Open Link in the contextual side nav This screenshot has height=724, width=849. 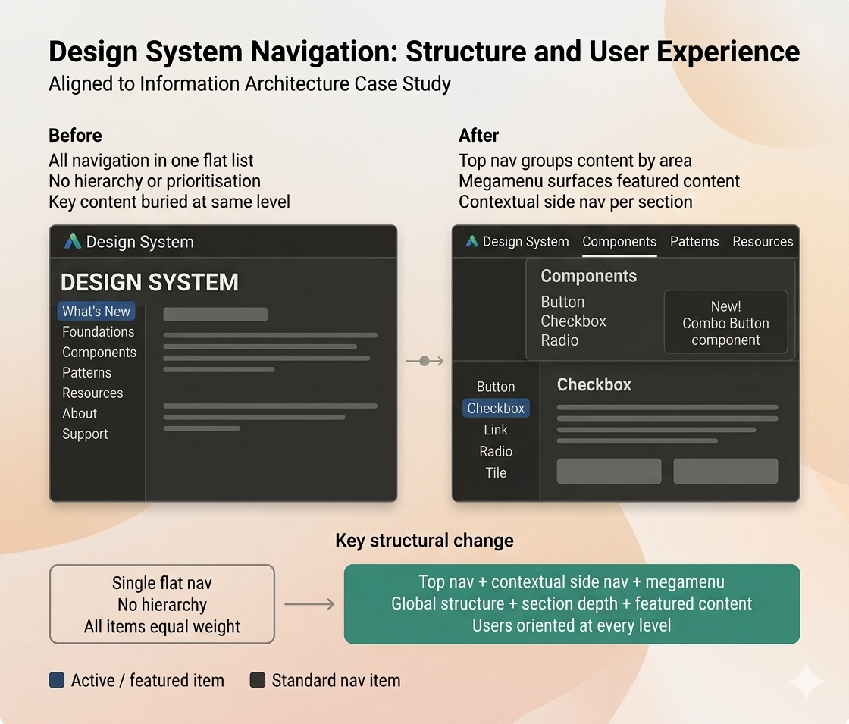tap(496, 430)
